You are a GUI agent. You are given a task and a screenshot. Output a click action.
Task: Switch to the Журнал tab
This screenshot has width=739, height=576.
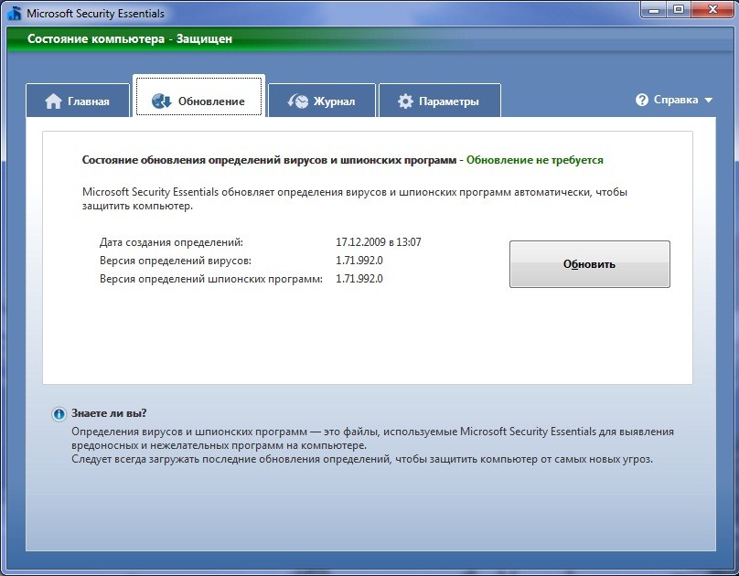coord(322,101)
